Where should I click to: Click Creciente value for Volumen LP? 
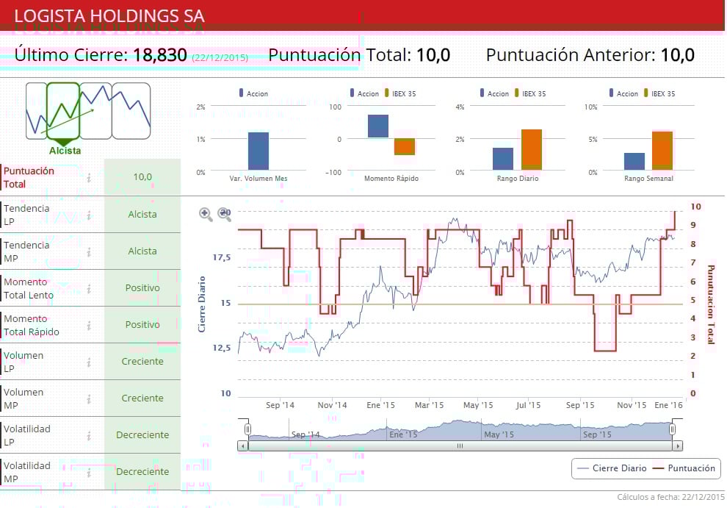pos(142,361)
